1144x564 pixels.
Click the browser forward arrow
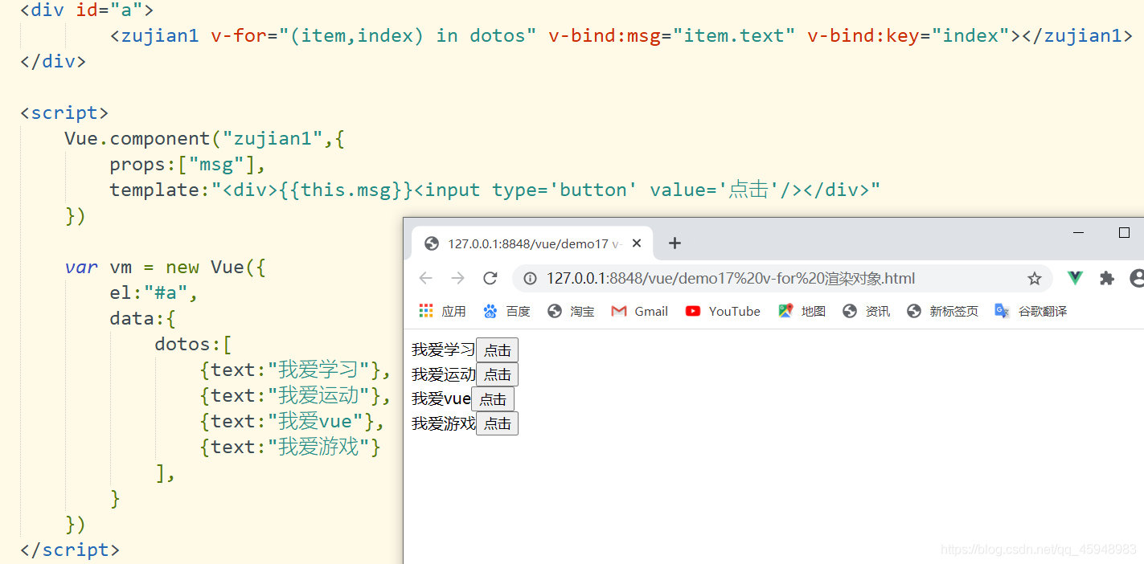pos(457,278)
